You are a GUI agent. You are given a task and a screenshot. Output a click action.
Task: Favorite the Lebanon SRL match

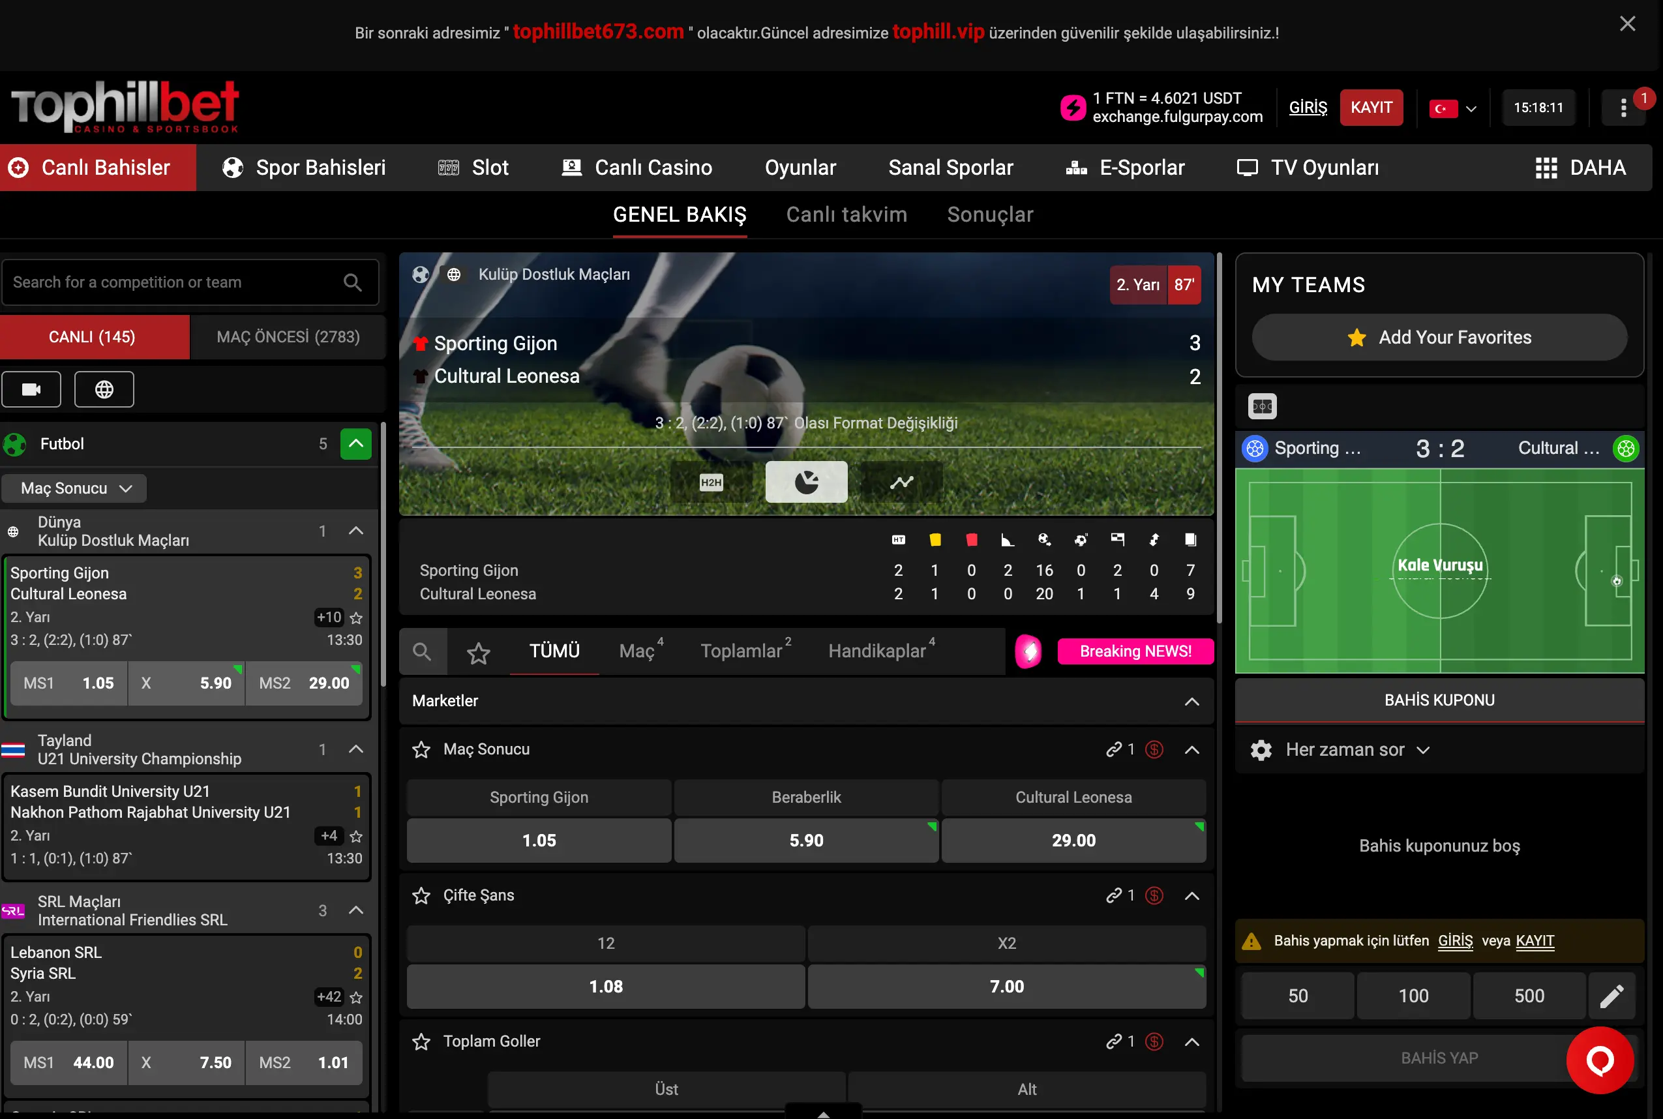pyautogui.click(x=356, y=998)
